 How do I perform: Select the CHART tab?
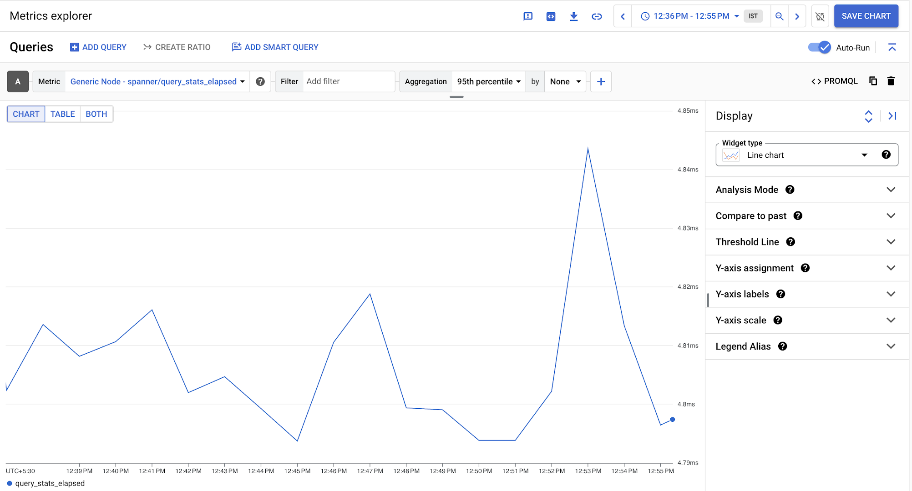coord(26,114)
